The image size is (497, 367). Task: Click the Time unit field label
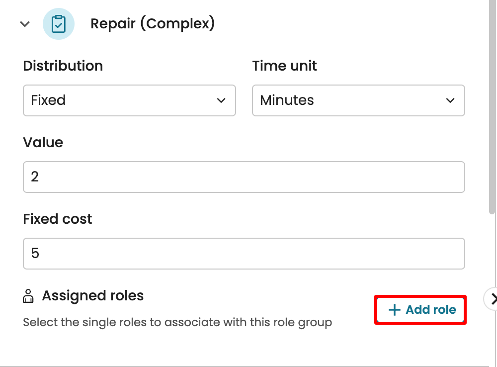(x=284, y=66)
